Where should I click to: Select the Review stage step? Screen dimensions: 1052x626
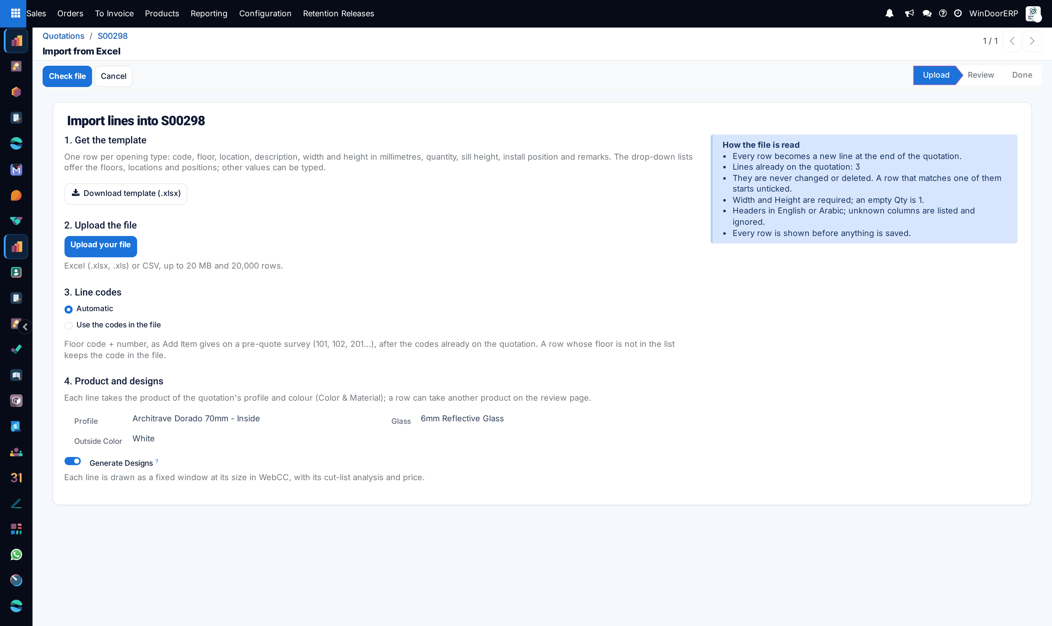(x=981, y=75)
